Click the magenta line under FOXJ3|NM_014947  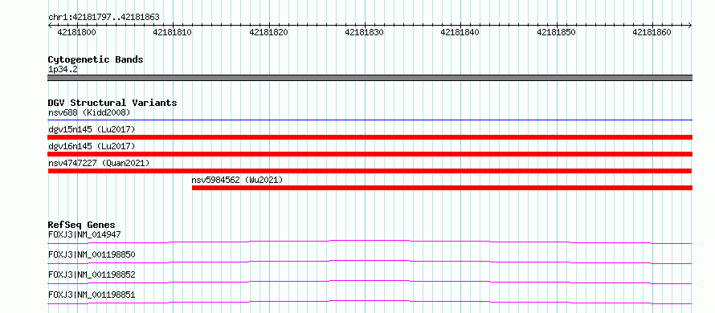370,242
